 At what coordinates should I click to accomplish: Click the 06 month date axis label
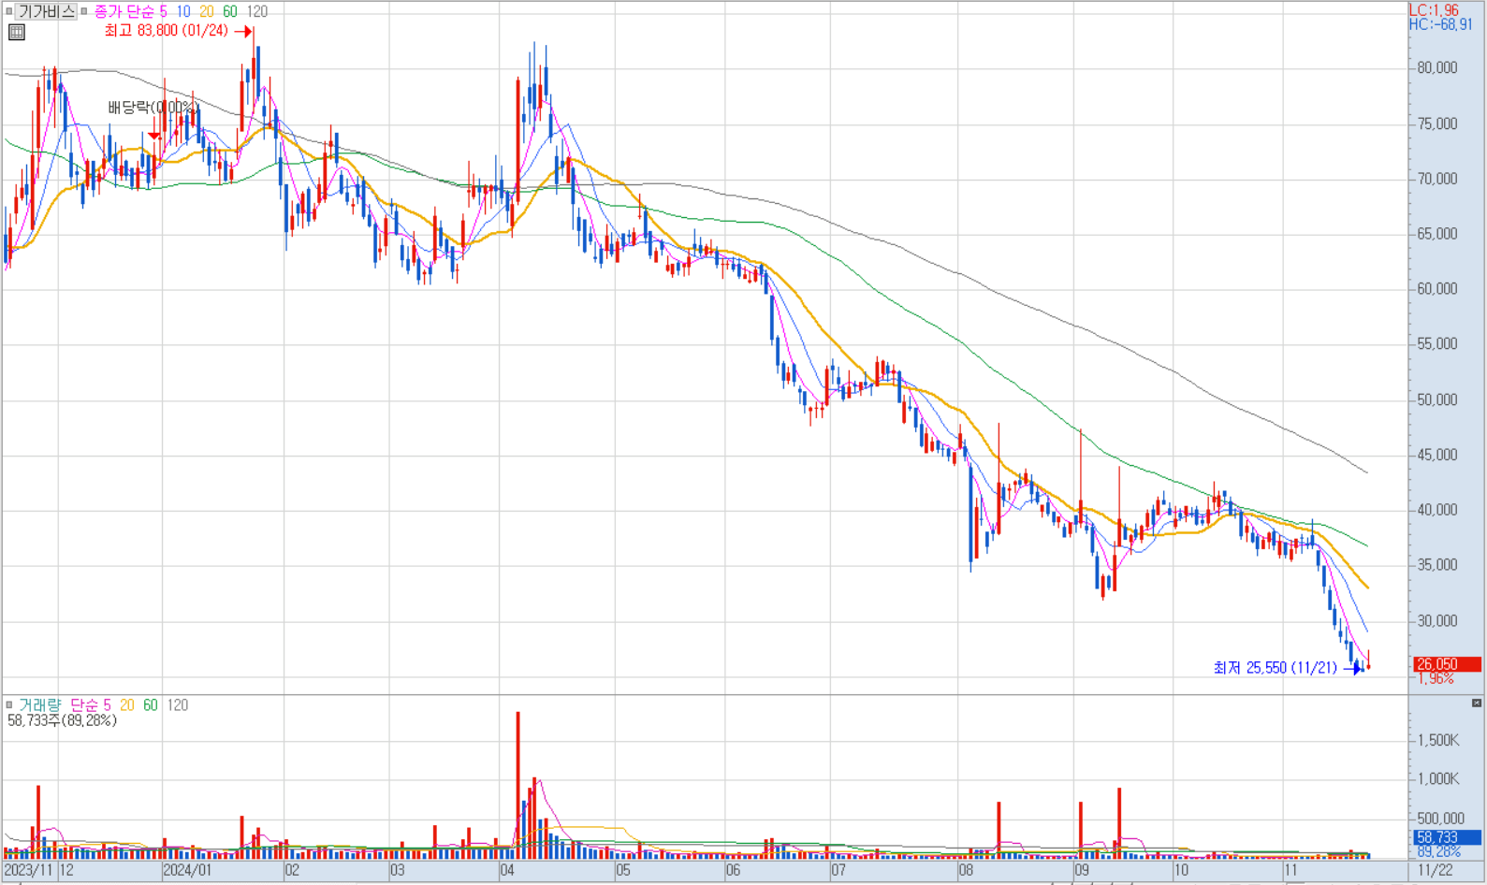[733, 871]
